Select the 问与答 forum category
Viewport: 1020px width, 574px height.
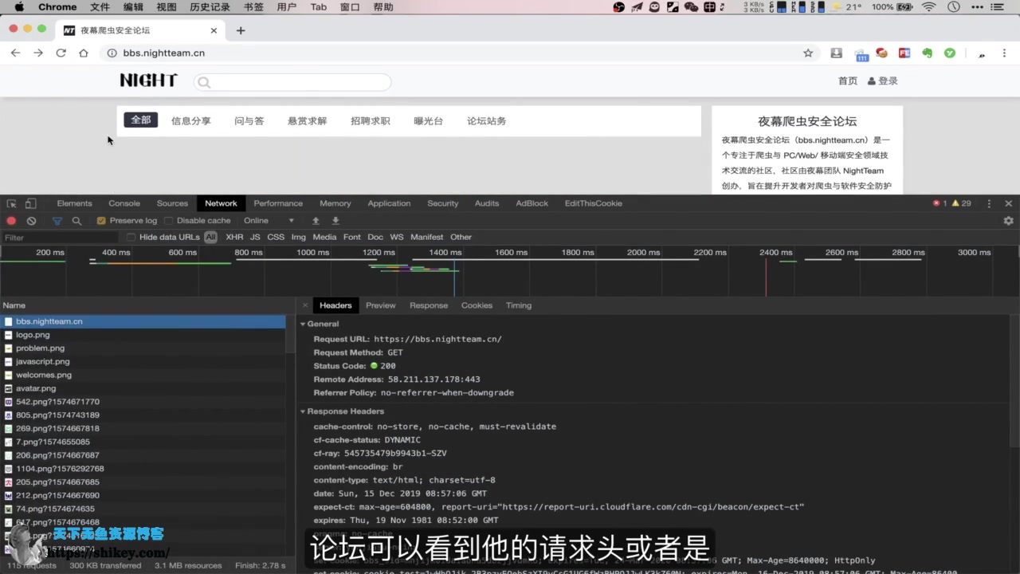coord(249,121)
